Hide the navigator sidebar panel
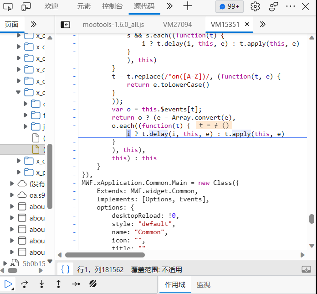317x294 pixels. click(66, 25)
